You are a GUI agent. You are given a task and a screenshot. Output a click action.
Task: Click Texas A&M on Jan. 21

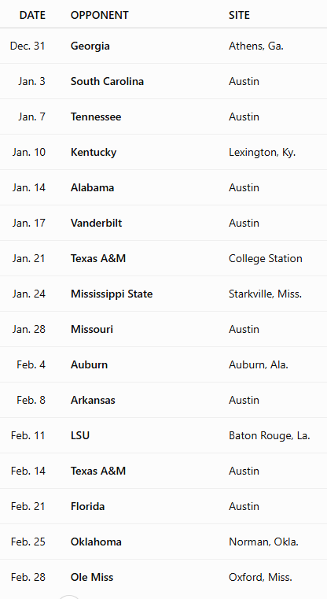click(x=98, y=259)
